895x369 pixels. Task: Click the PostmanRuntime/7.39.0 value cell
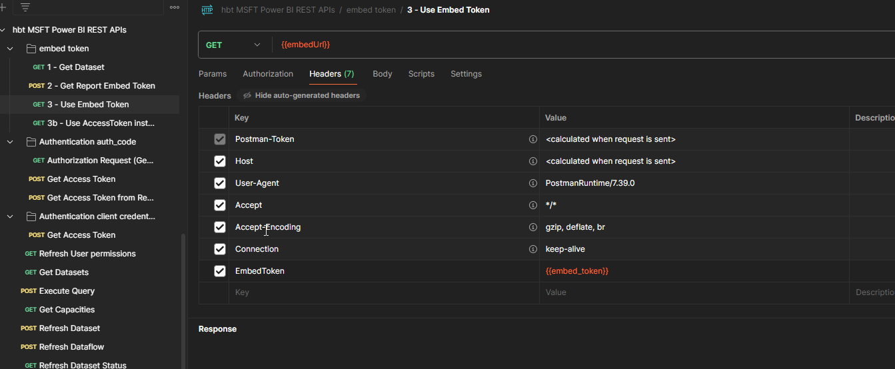click(694, 183)
